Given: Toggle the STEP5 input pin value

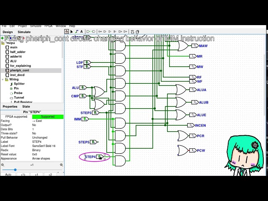Looking at the screenshot, I should click(x=93, y=142).
